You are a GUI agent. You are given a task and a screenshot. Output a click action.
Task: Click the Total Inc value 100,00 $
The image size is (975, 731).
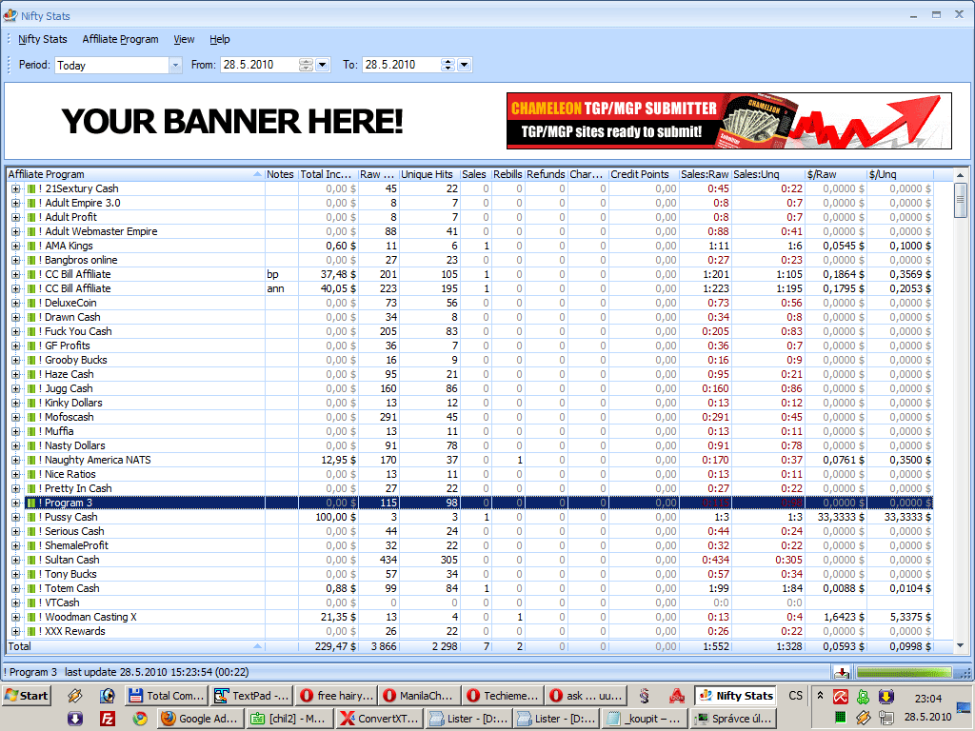coord(336,517)
